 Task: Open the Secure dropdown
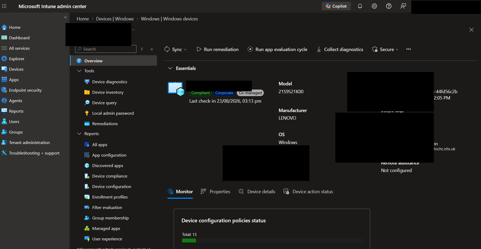(385, 49)
